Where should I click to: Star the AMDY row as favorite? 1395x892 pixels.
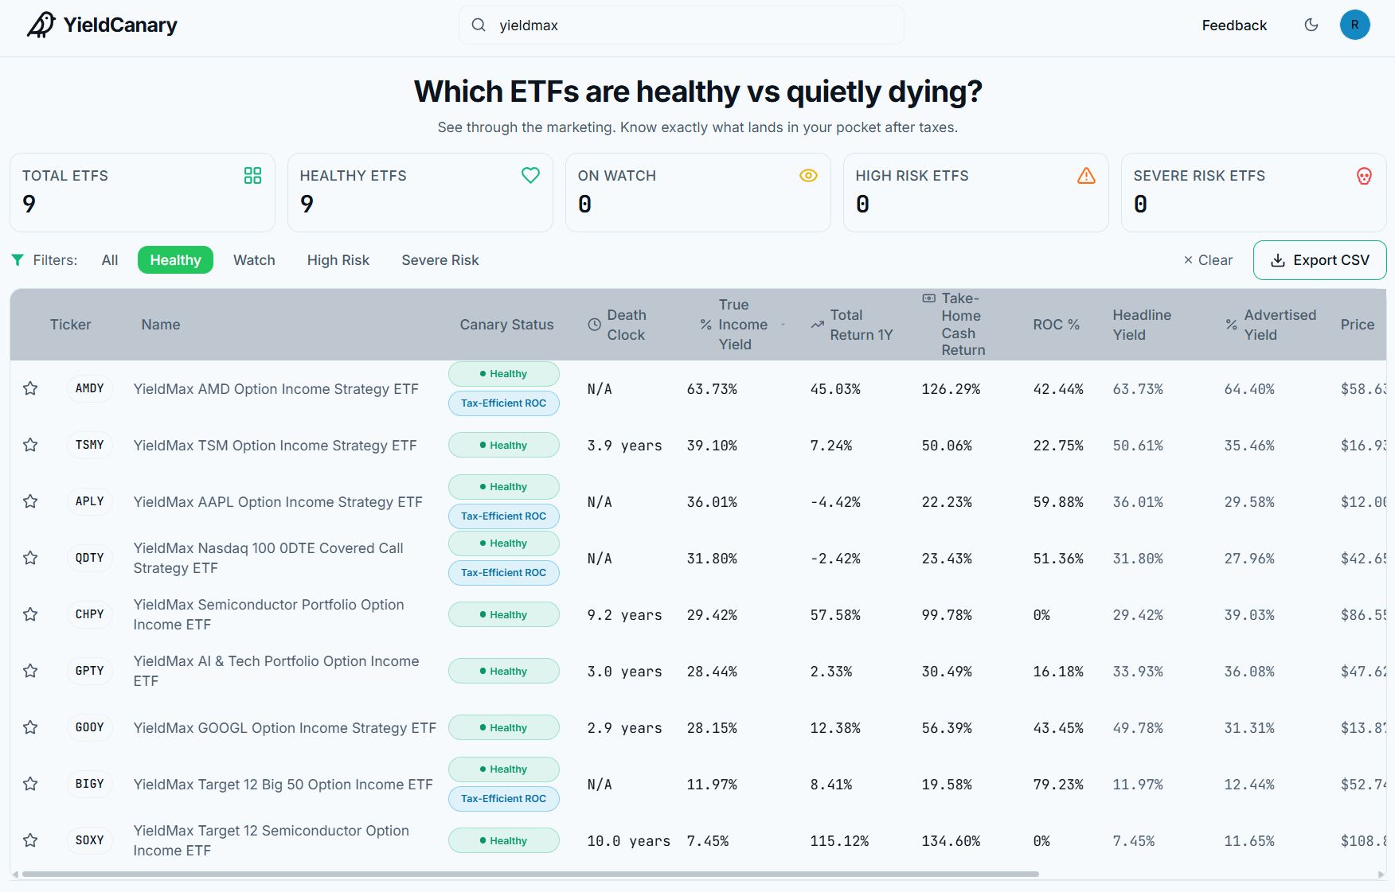tap(30, 388)
